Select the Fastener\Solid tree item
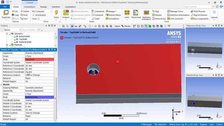224x126 pixels. 25,42
